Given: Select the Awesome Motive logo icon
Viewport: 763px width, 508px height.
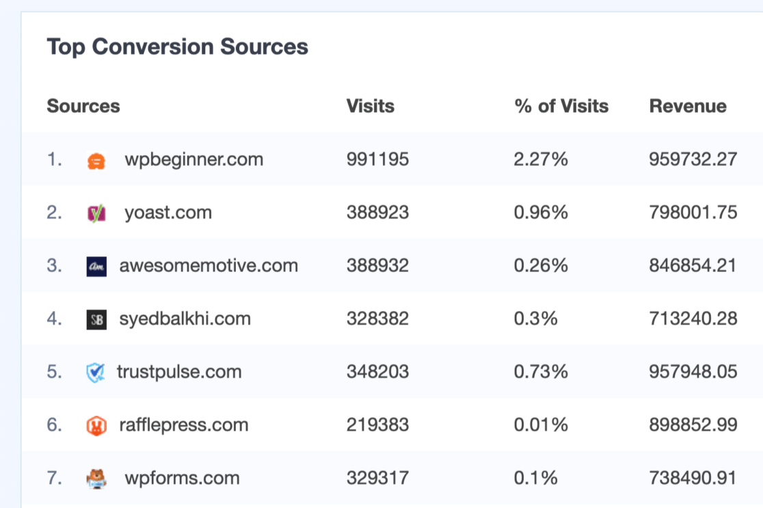Looking at the screenshot, I should tap(98, 265).
